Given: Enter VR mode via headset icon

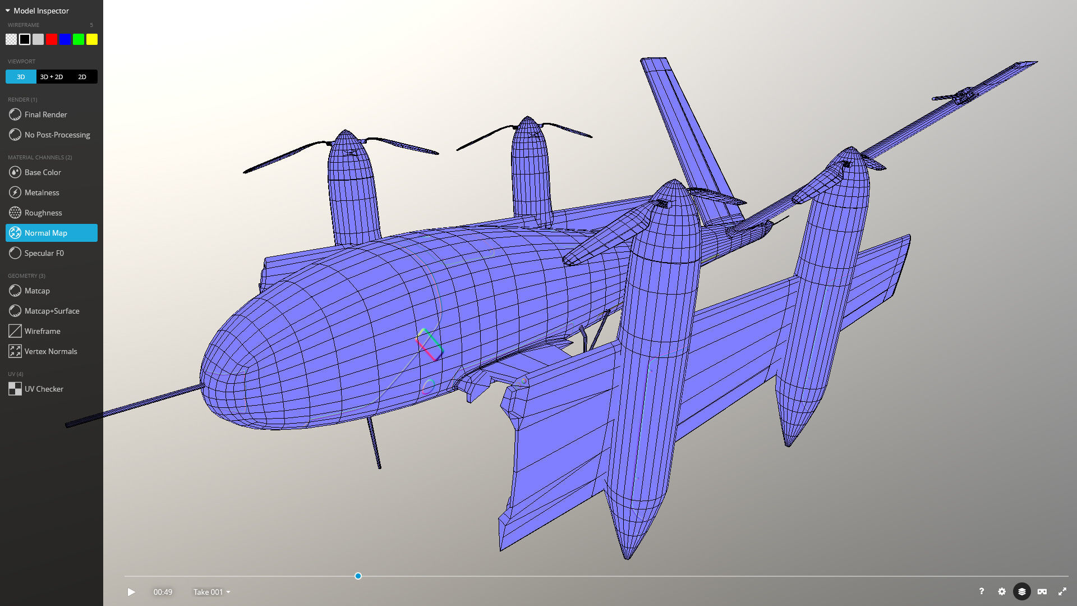Looking at the screenshot, I should (x=1042, y=591).
